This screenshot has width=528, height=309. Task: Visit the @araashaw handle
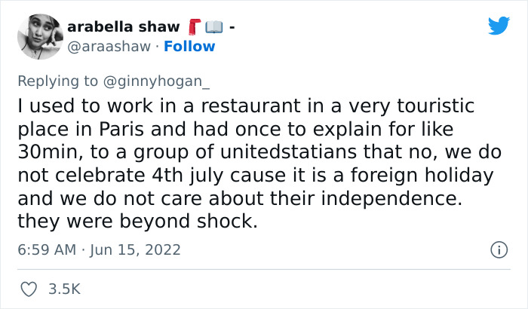109,47
